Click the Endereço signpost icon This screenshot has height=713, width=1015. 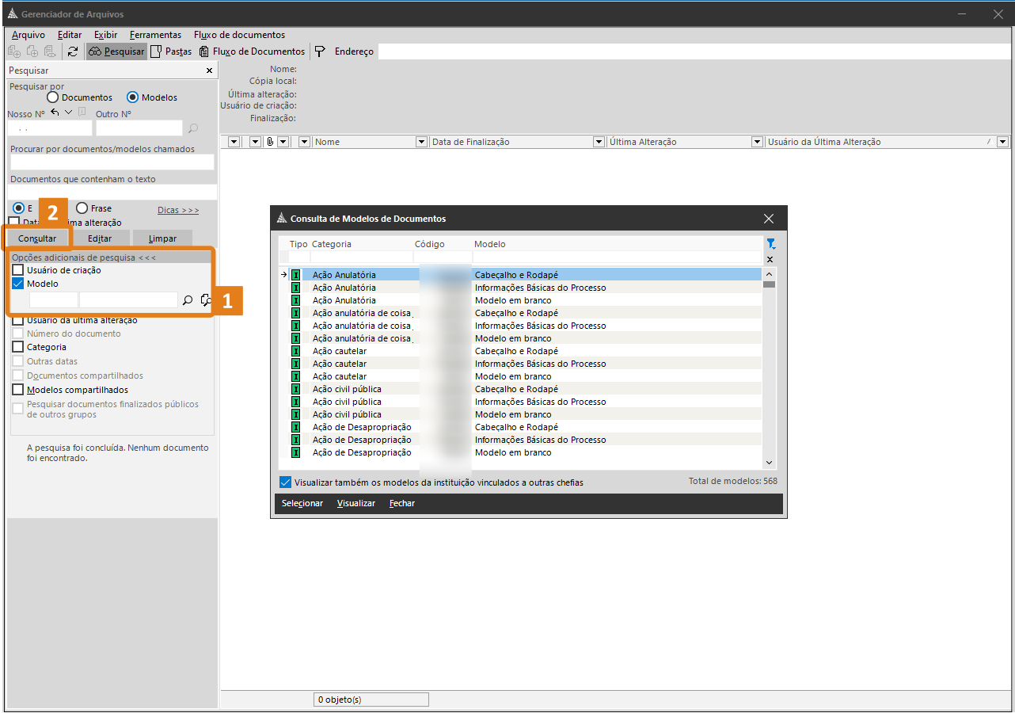(x=320, y=51)
